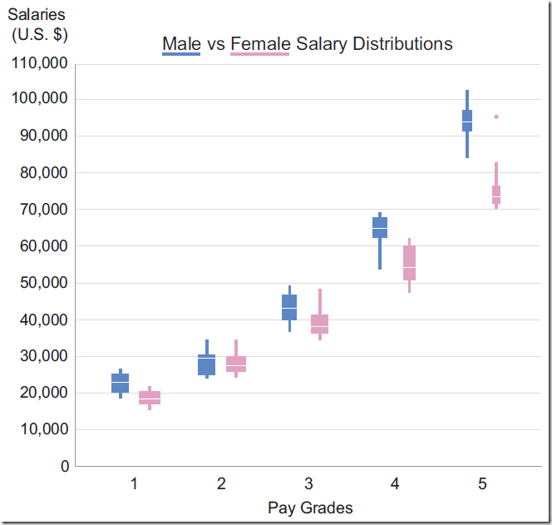The width and height of the screenshot is (552, 525).
Task: Click the Salary Distributions title text
Action: pyautogui.click(x=374, y=43)
